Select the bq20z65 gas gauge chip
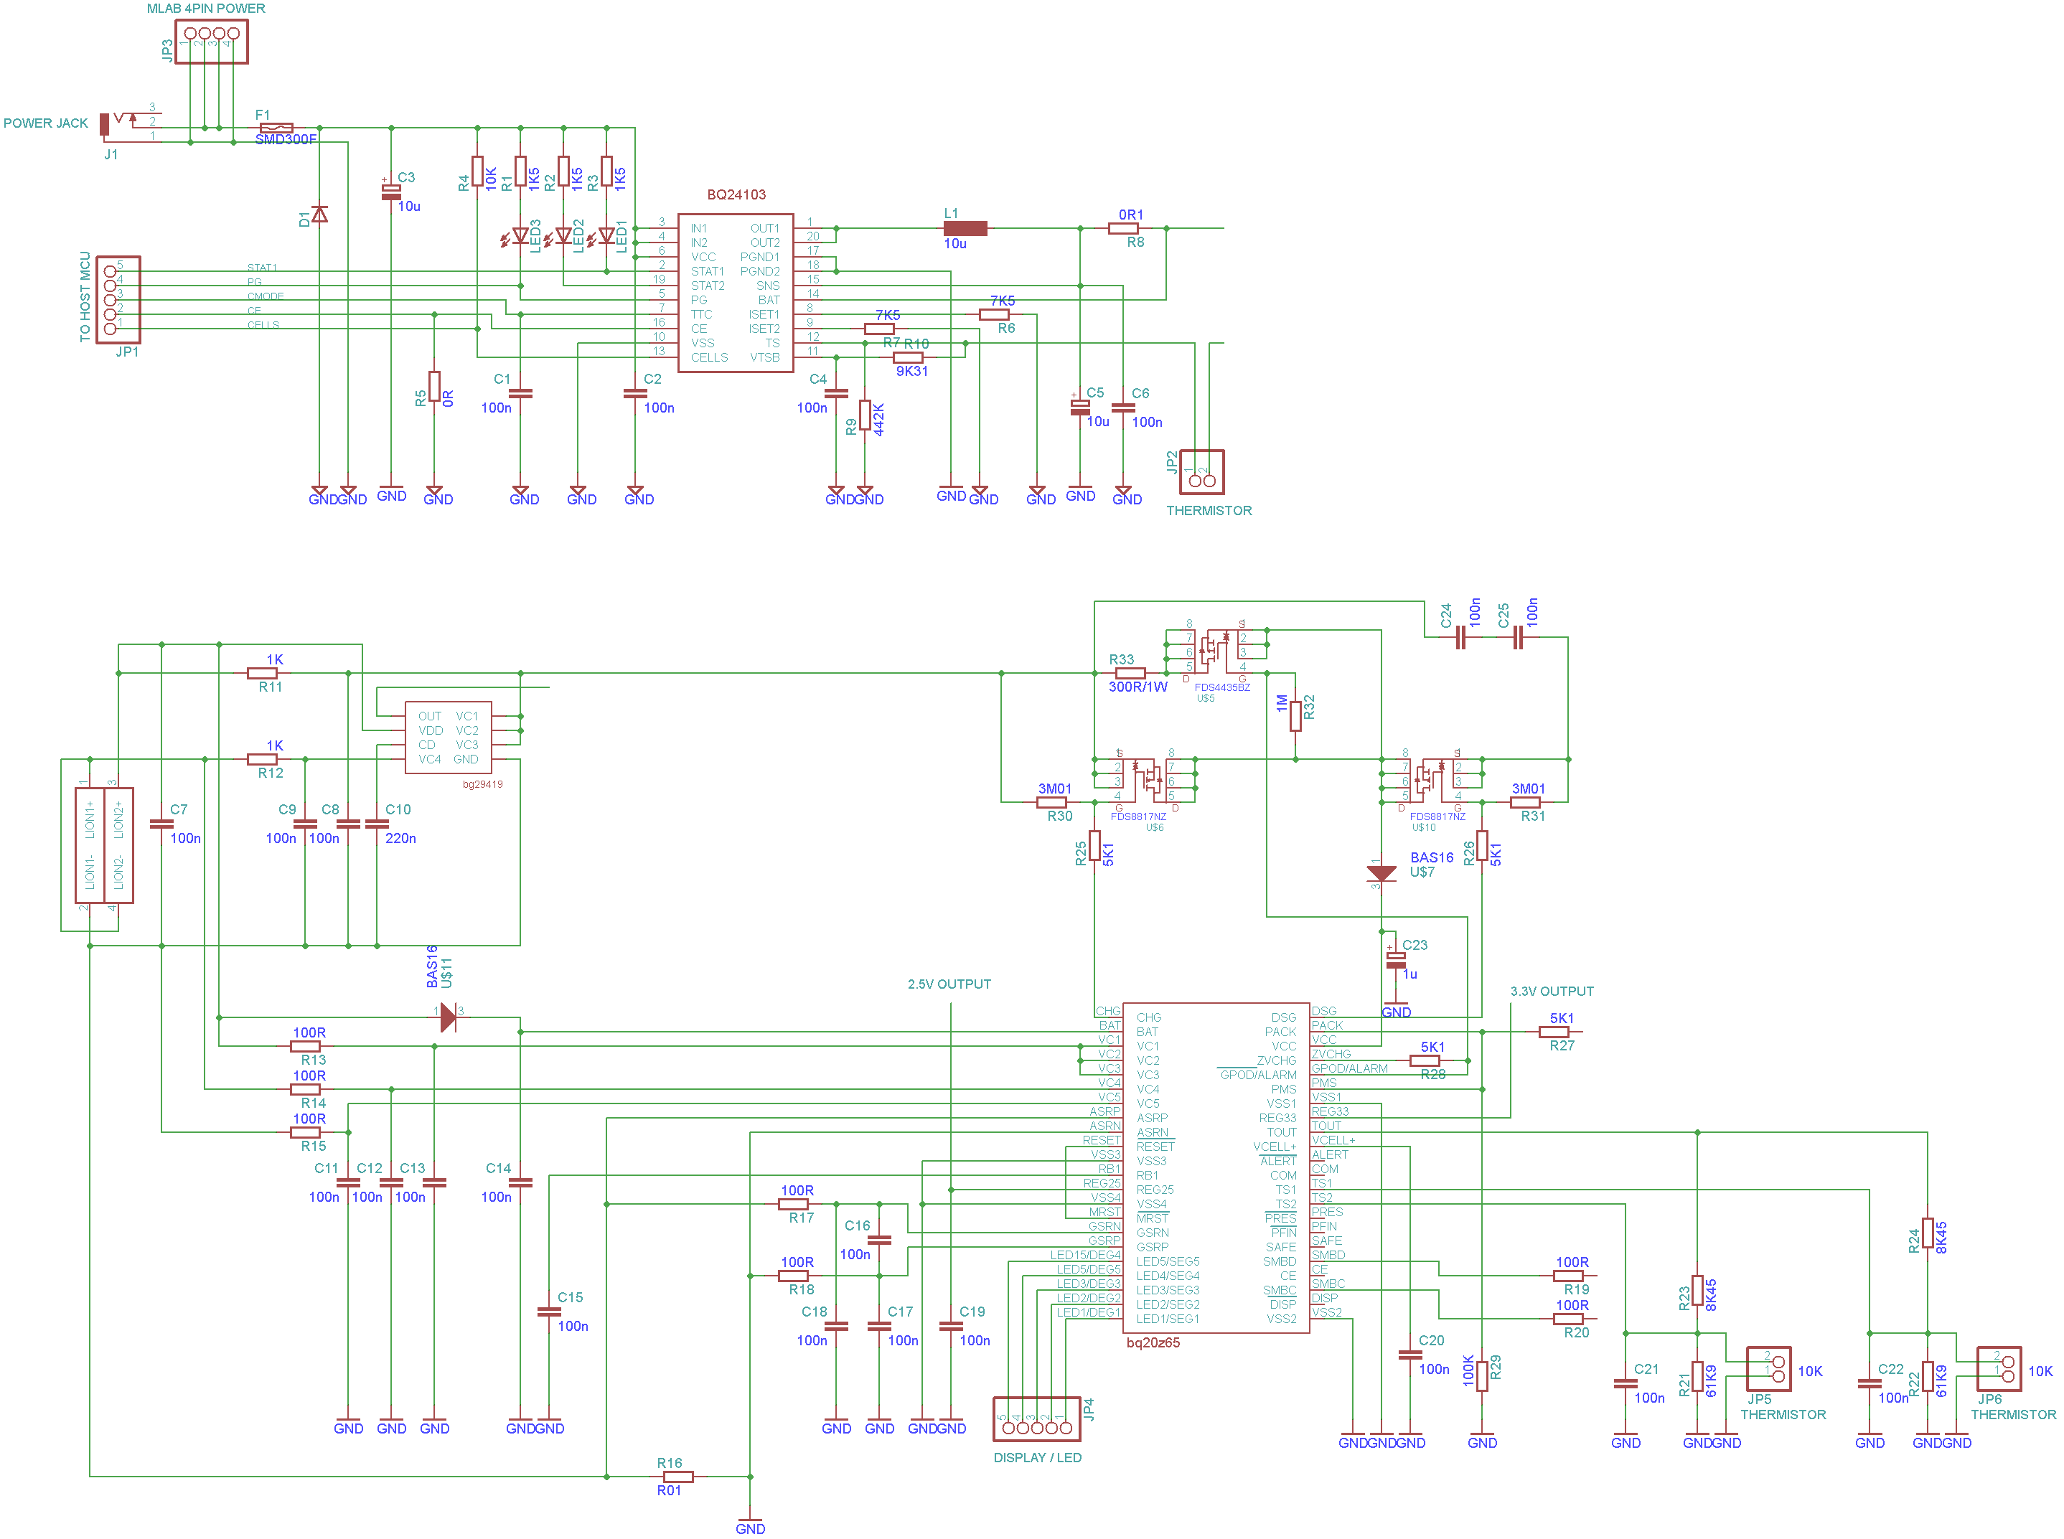Image resolution: width=2064 pixels, height=1539 pixels. pyautogui.click(x=1216, y=1167)
